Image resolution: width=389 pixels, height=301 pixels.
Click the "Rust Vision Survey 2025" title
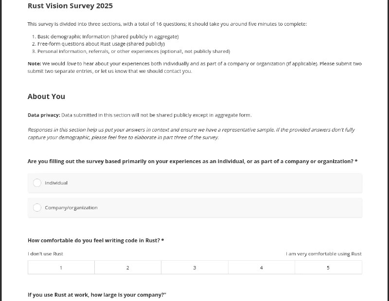pos(70,6)
